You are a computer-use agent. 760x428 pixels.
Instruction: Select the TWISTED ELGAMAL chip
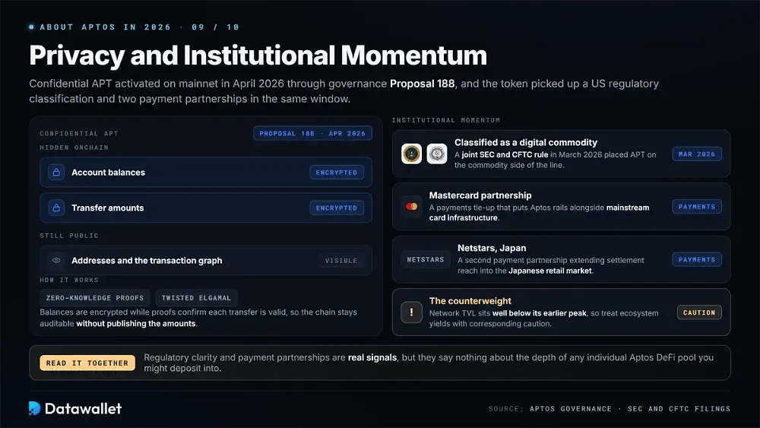click(196, 297)
